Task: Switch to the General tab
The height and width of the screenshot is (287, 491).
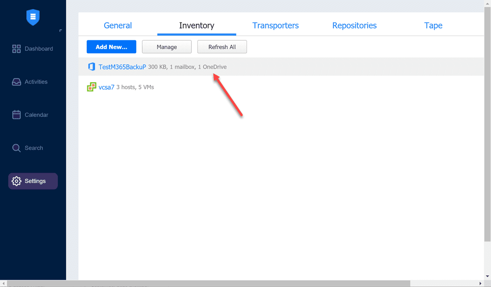Action: click(117, 26)
